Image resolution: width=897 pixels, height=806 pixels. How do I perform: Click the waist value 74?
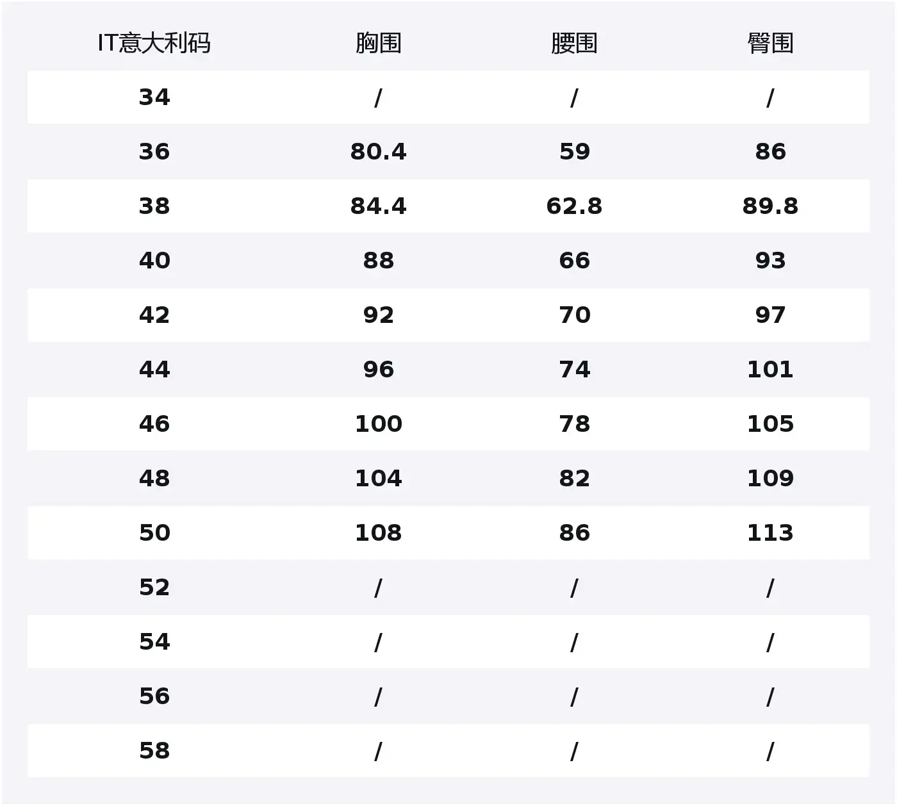[x=574, y=370]
